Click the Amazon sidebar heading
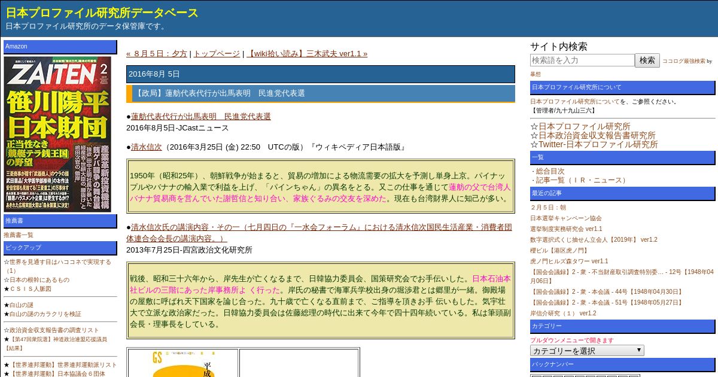Viewport: 718px width, 377px height. click(x=60, y=47)
